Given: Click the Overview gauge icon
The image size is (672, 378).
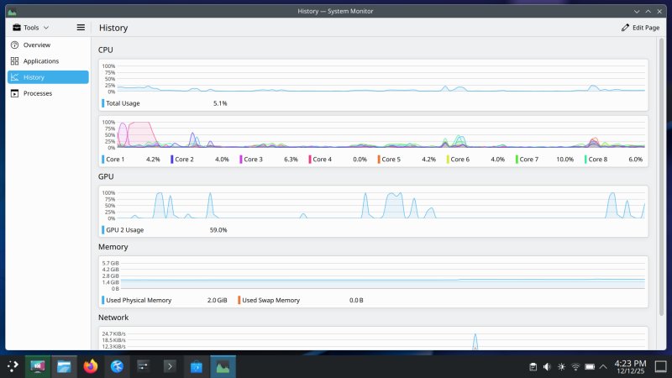Looking at the screenshot, I should coord(14,45).
